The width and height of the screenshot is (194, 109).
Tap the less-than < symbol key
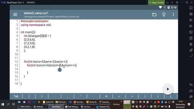119,96
